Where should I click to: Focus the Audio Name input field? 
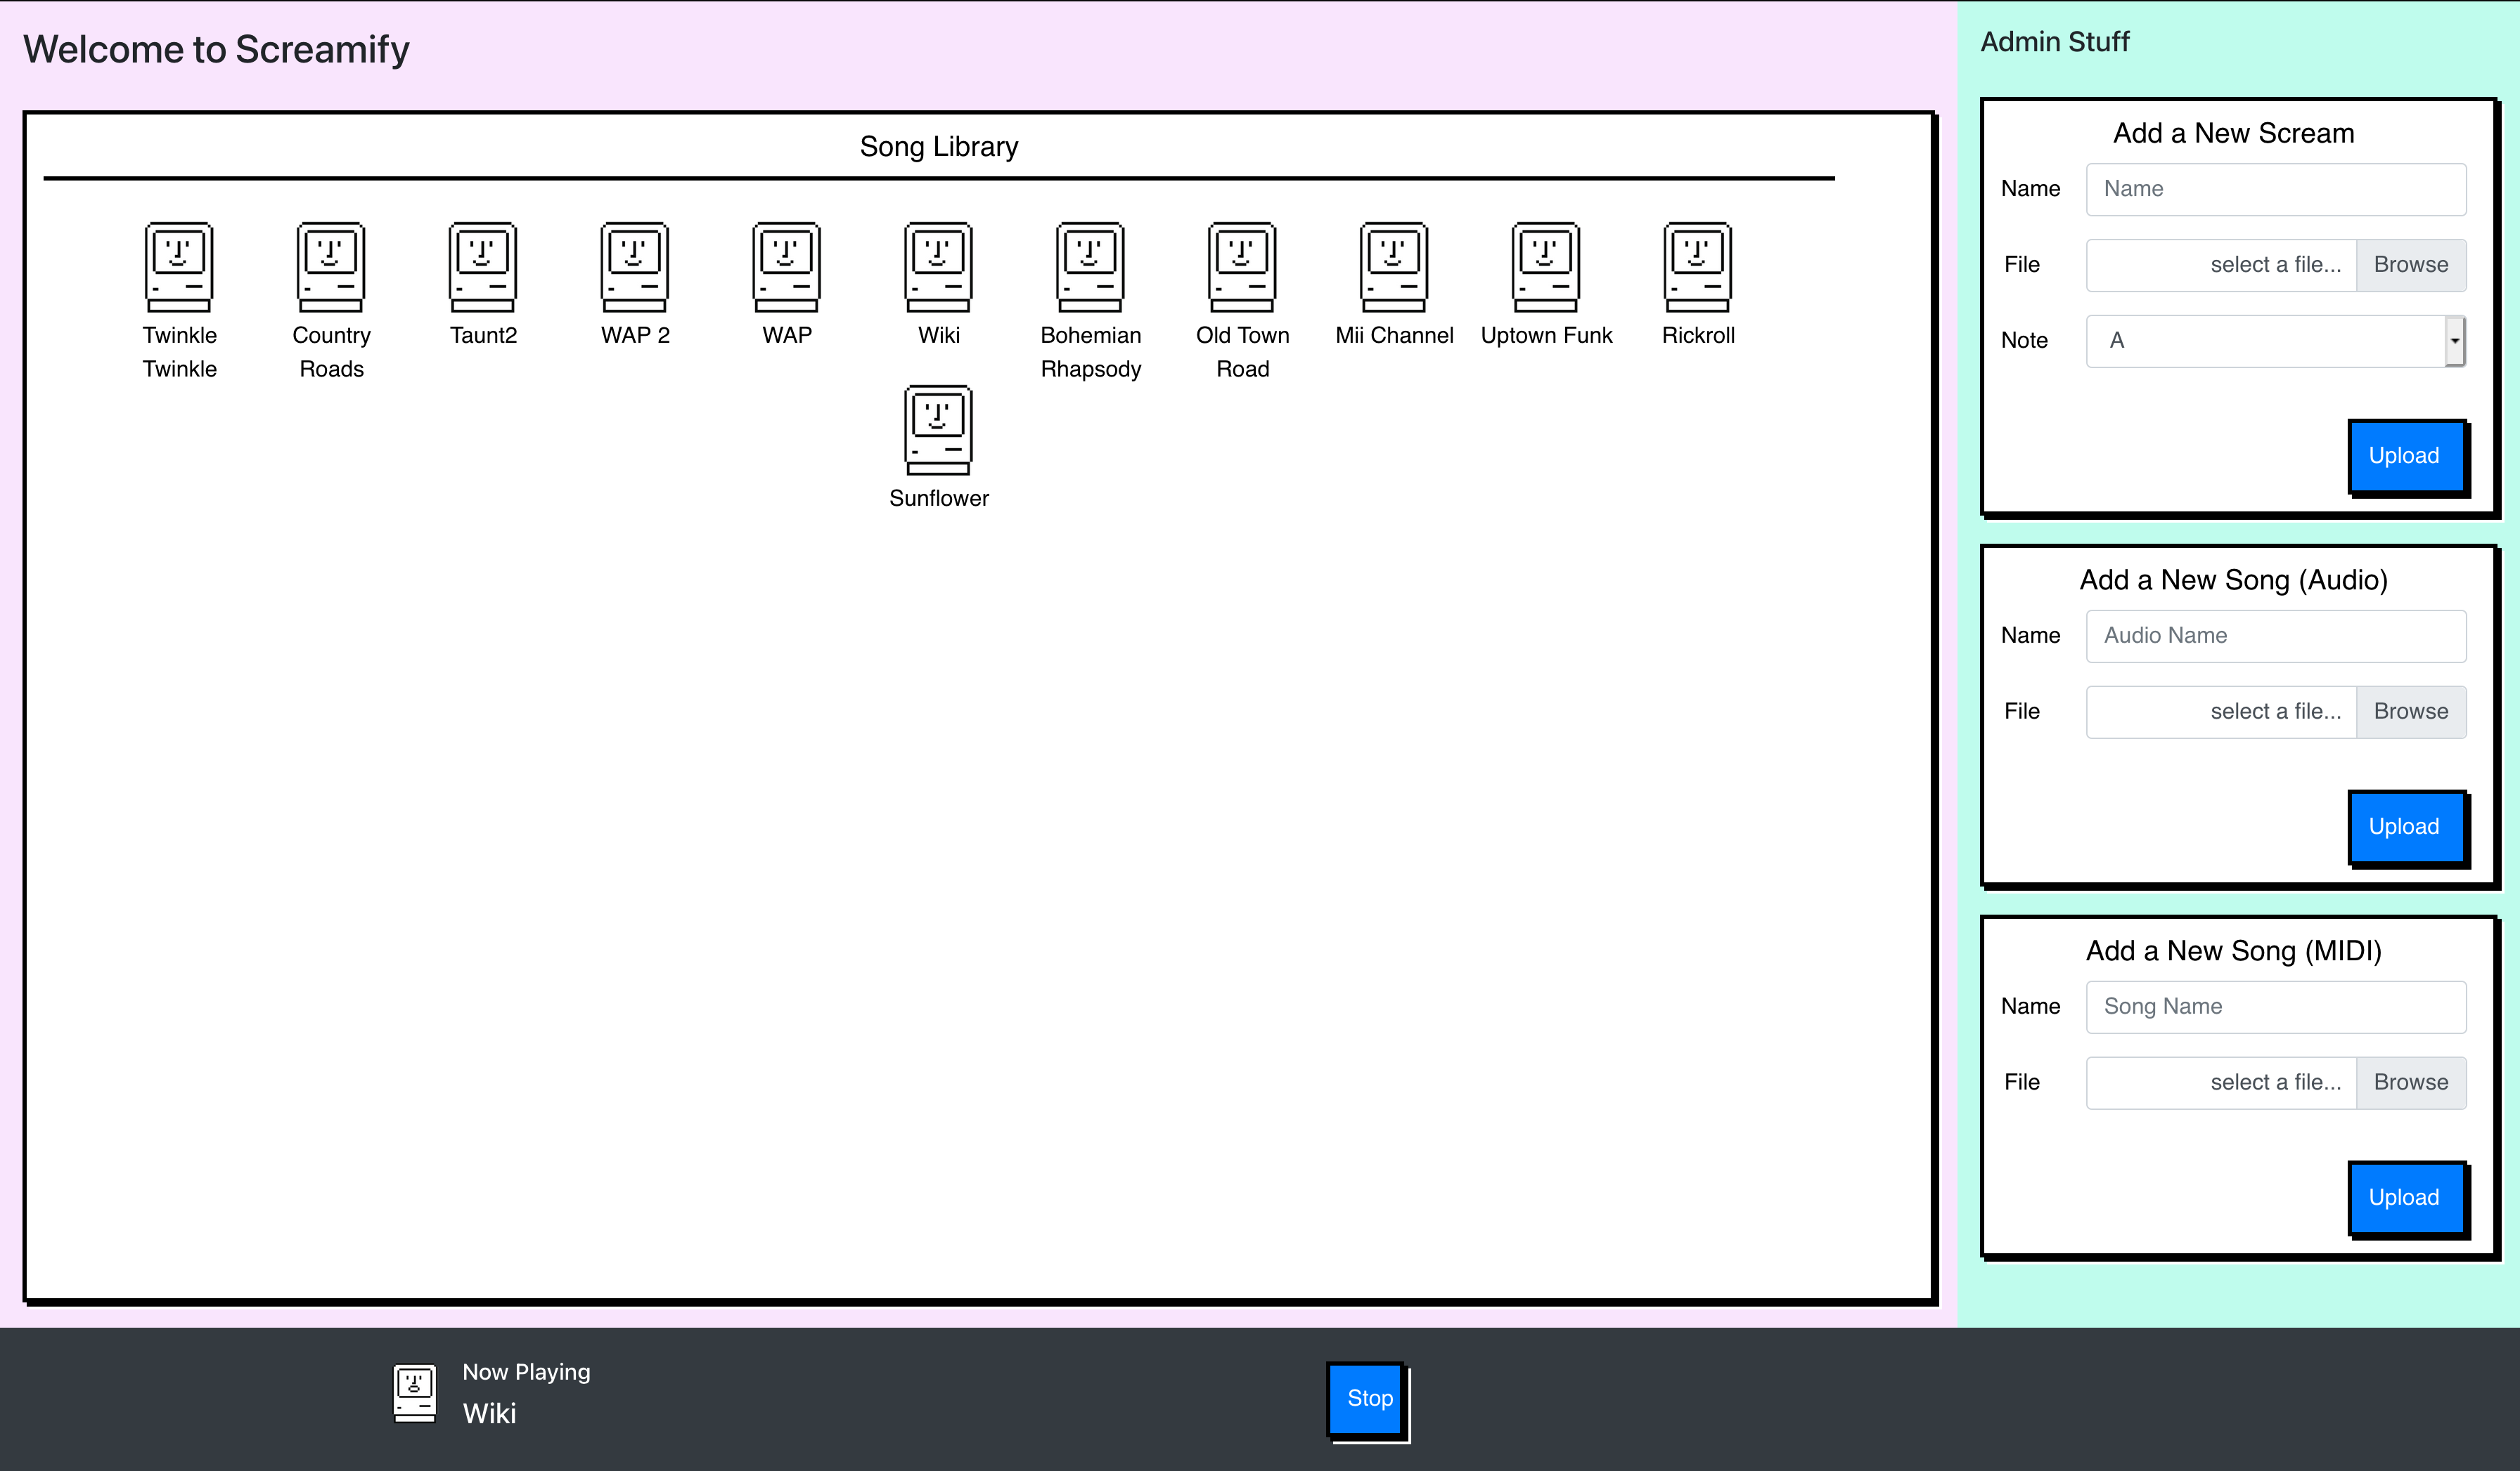click(x=2275, y=636)
